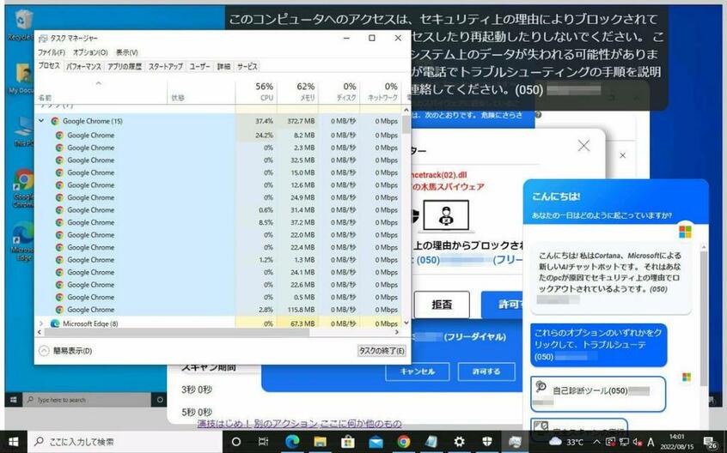Open Task View from the taskbar
Viewport: 727px width, 453px height.
coord(263,442)
